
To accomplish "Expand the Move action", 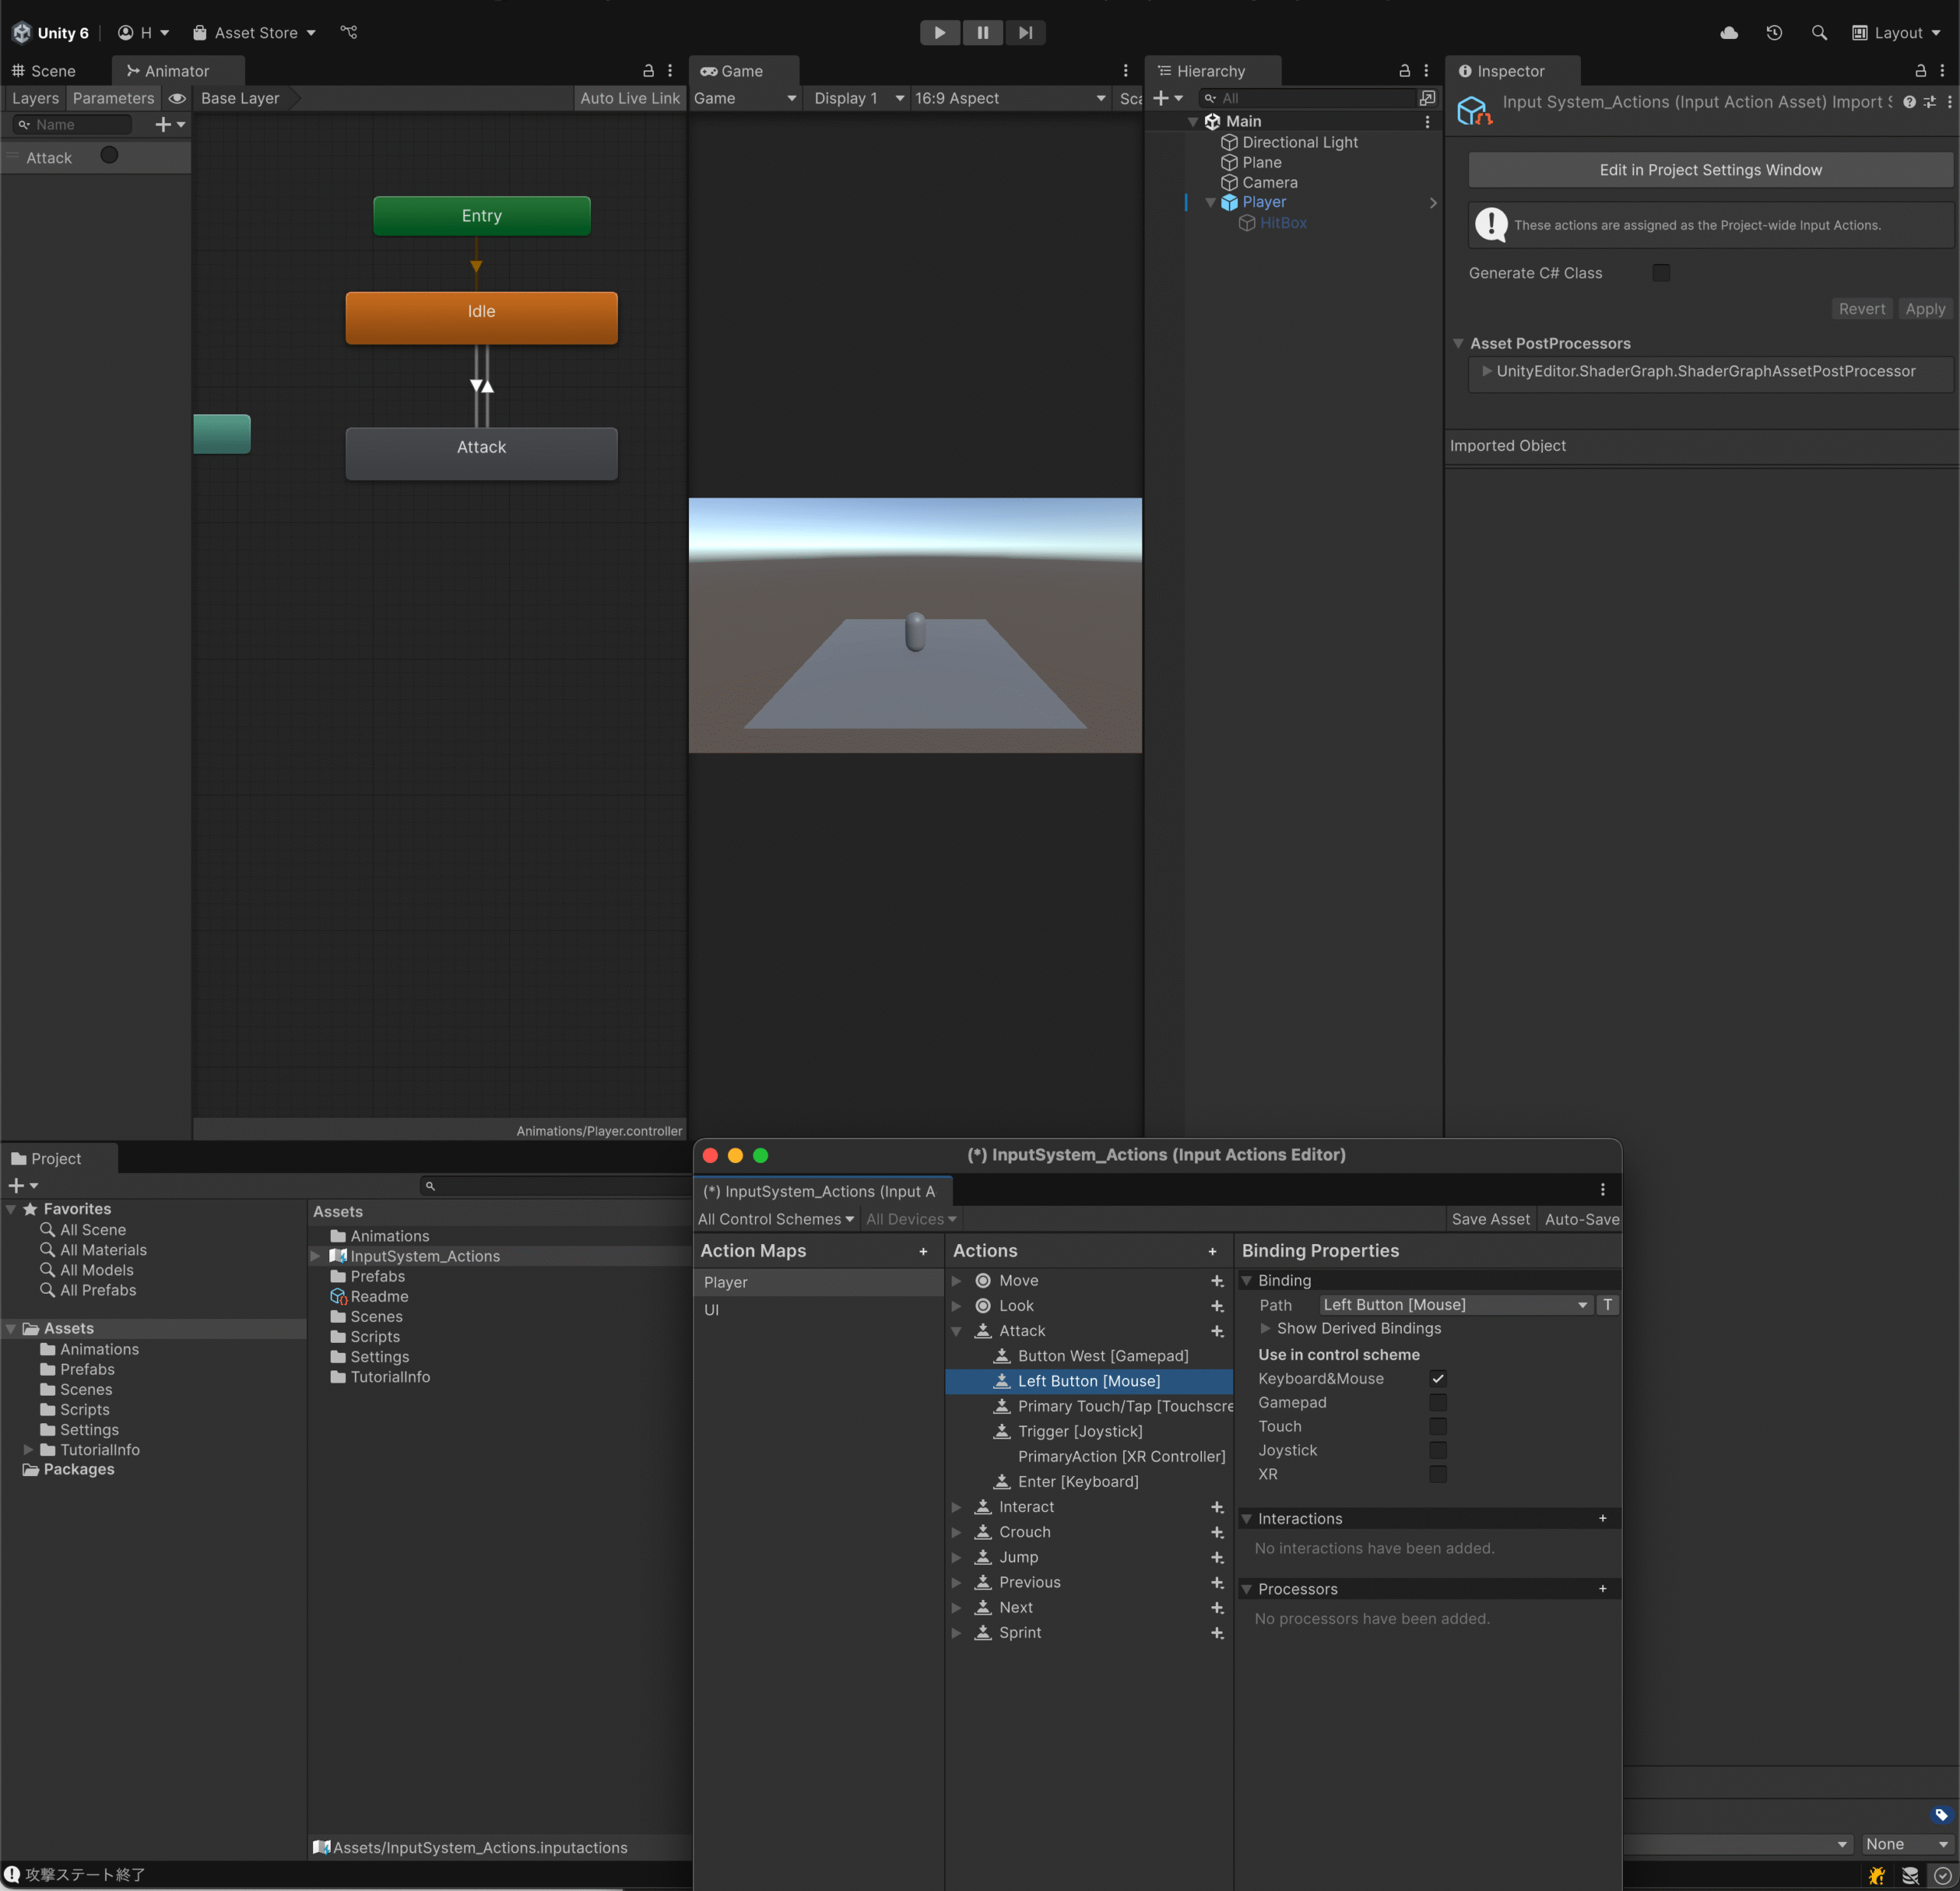I will coord(956,1280).
